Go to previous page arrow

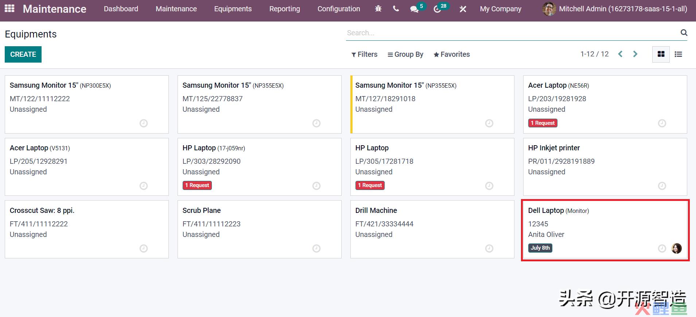click(620, 54)
